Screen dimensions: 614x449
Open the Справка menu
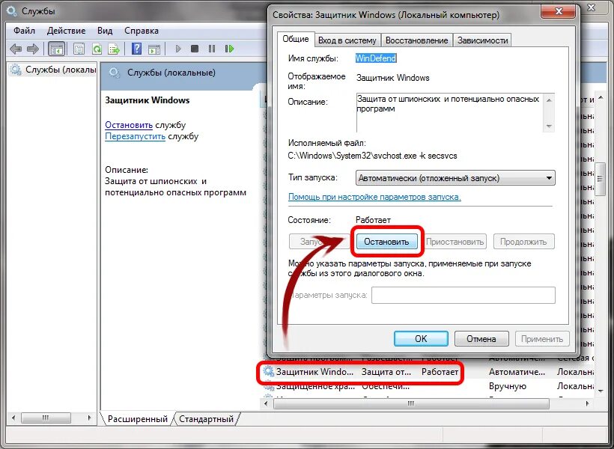142,31
